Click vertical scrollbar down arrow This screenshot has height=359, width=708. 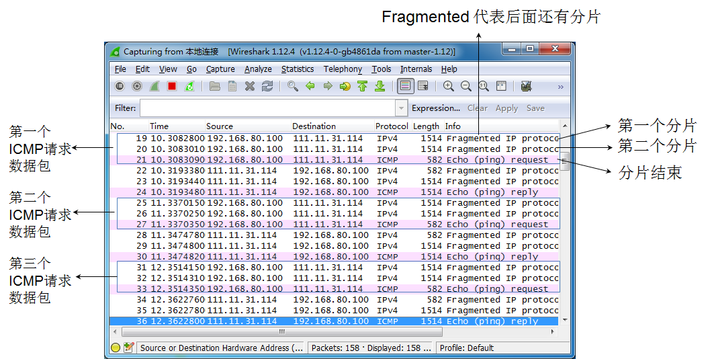564,320
